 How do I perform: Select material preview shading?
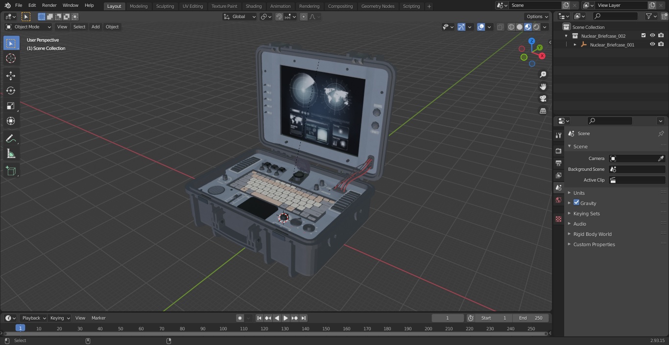[x=528, y=27]
